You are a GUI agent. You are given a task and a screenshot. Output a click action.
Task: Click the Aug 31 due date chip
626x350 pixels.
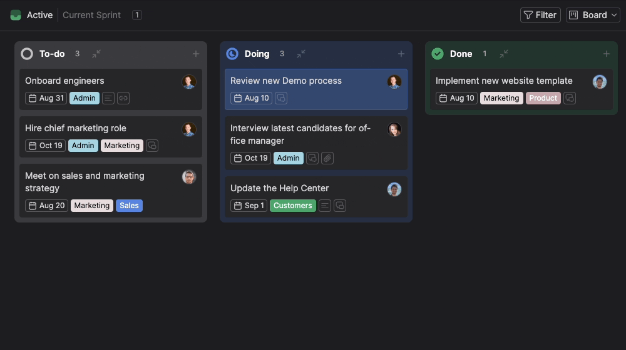pos(46,98)
